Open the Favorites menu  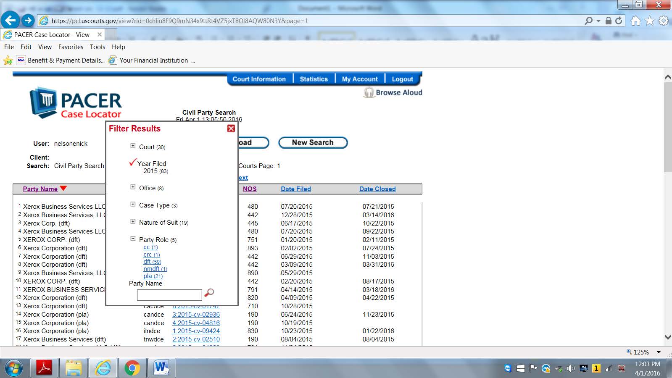[x=71, y=47]
